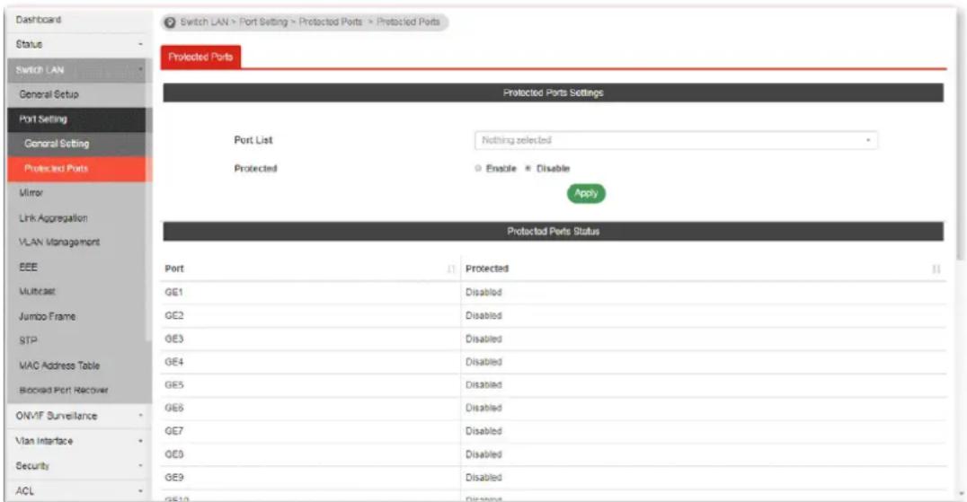
Task: Sort table by the Port column icon
Action: [x=451, y=269]
